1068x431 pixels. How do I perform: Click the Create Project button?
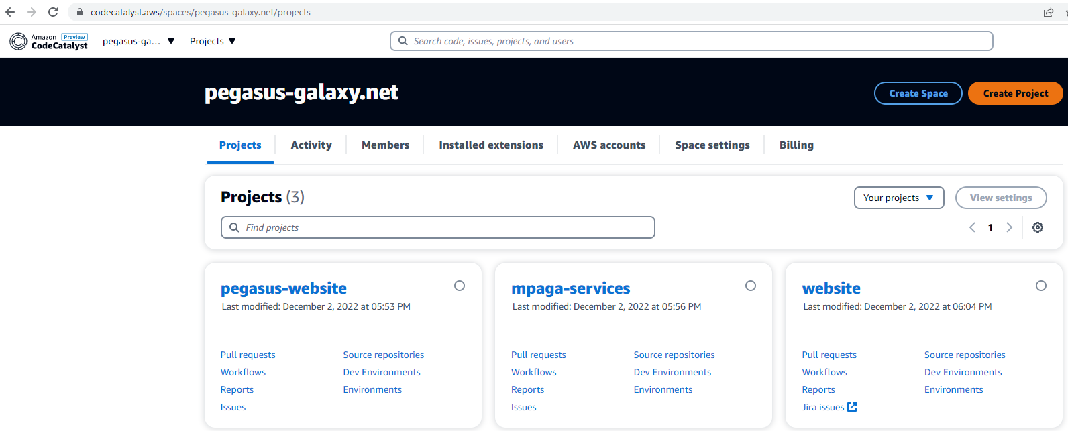(x=1016, y=93)
